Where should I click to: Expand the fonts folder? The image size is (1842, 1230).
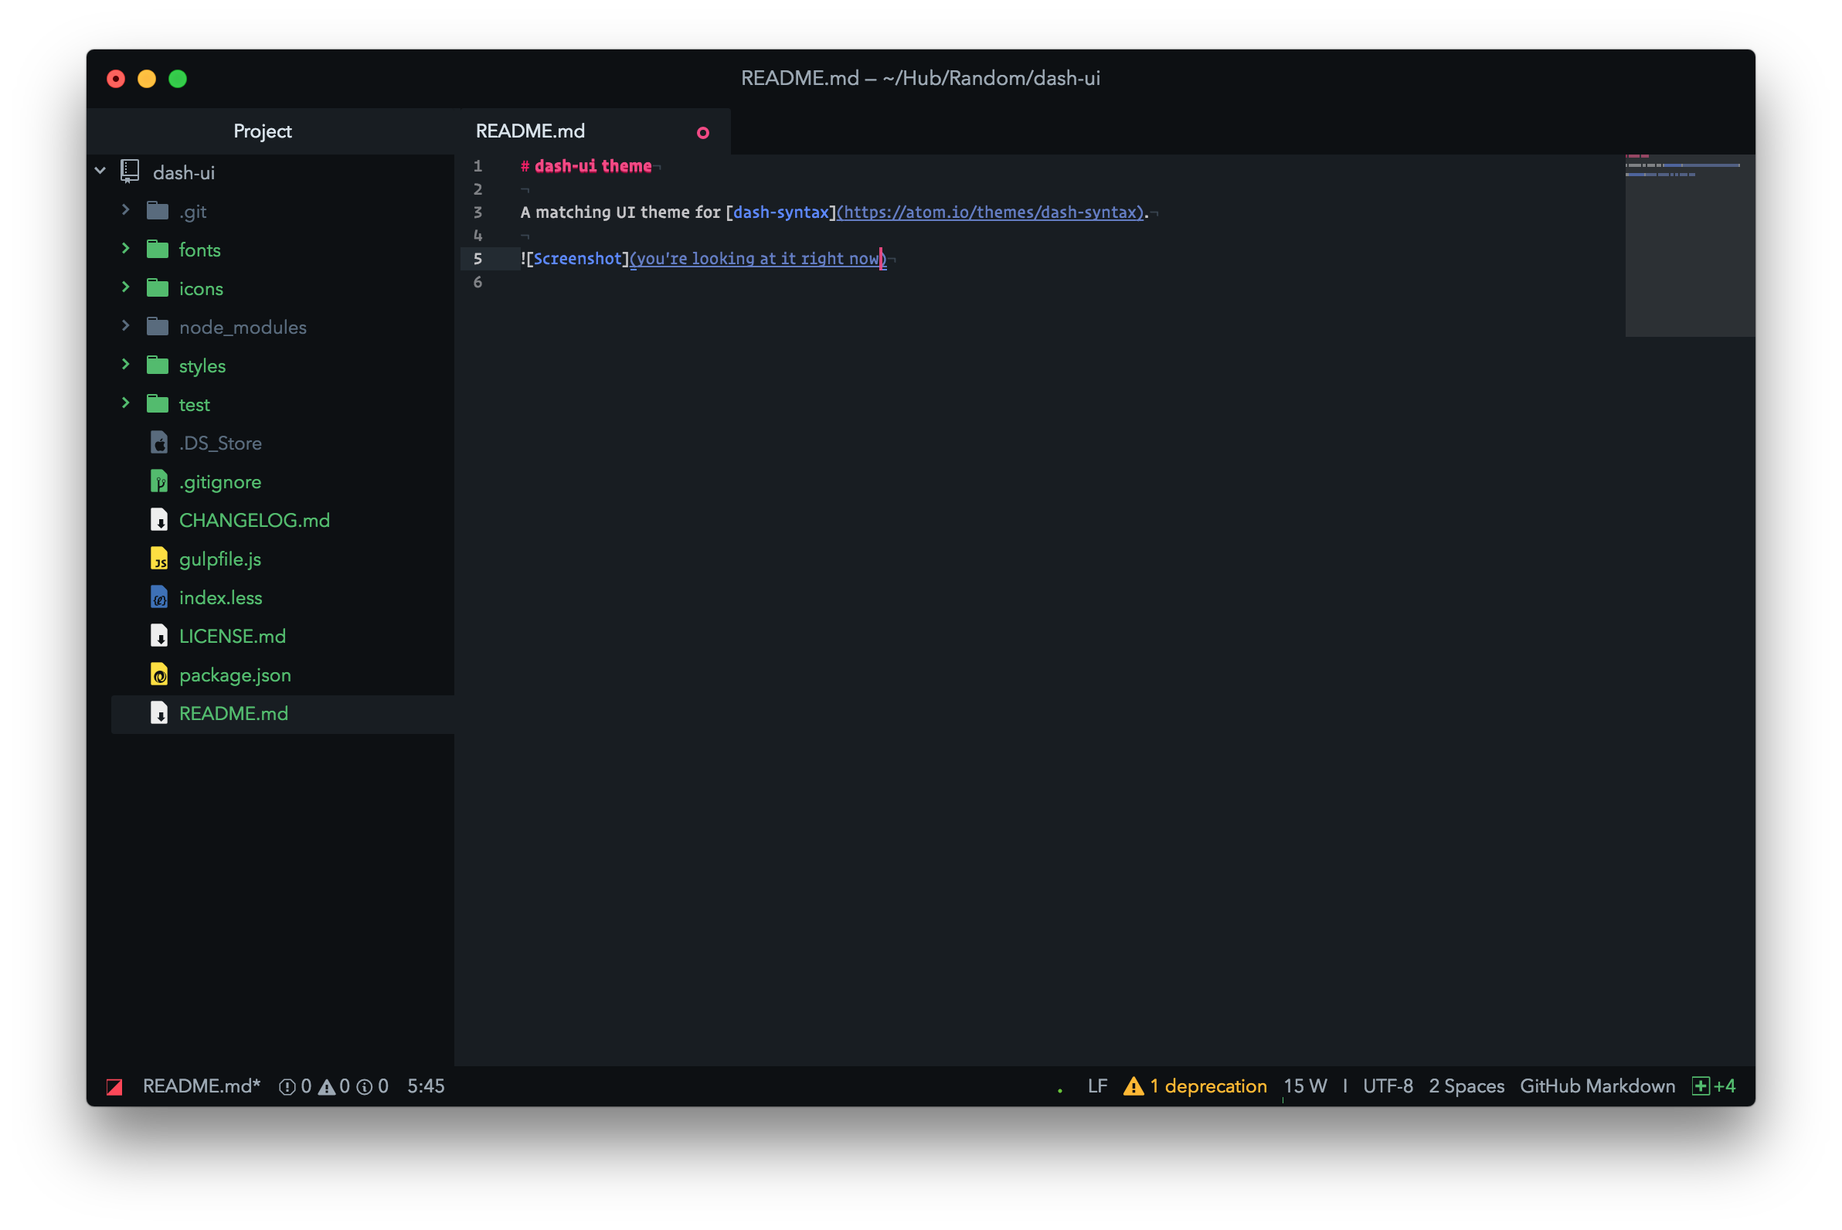click(125, 249)
